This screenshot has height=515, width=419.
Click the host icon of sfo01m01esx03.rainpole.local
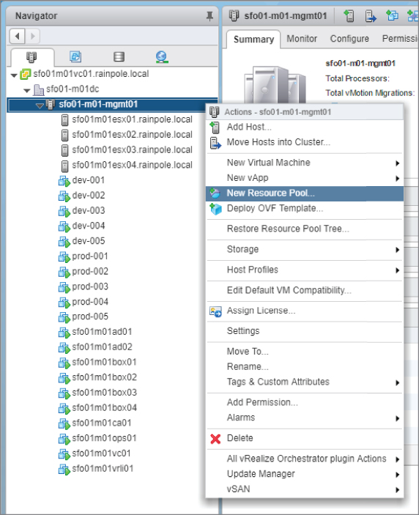tap(65, 150)
